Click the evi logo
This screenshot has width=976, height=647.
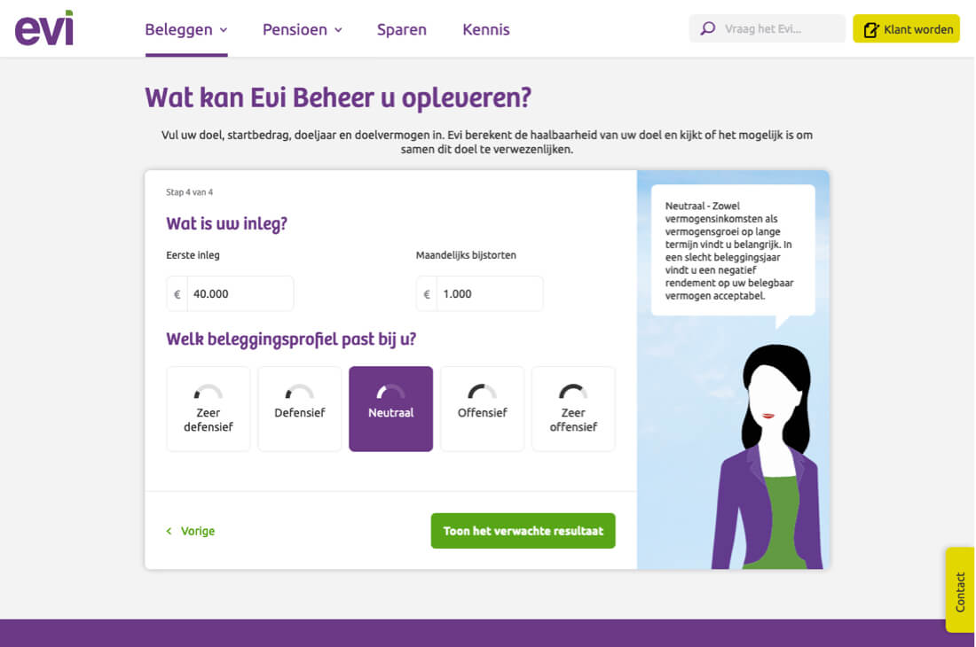point(44,28)
